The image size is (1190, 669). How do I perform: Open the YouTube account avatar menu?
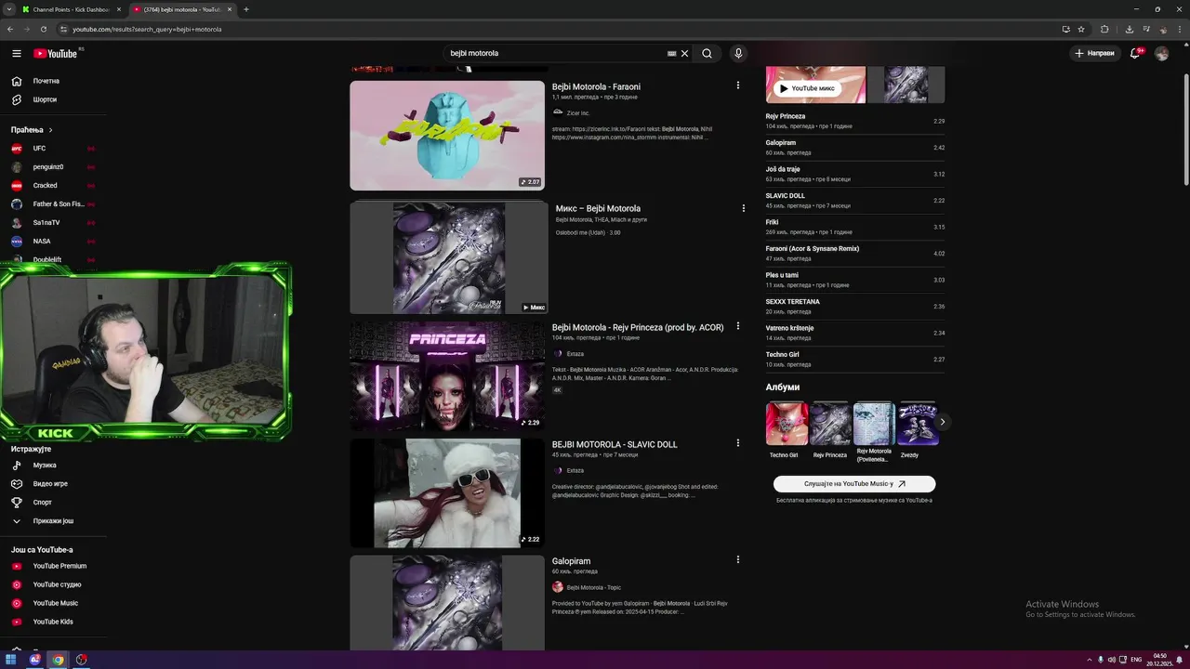1161,53
